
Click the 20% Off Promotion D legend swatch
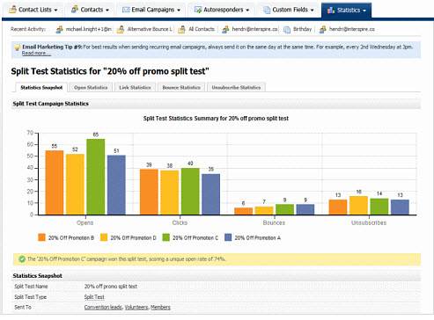[104, 237]
